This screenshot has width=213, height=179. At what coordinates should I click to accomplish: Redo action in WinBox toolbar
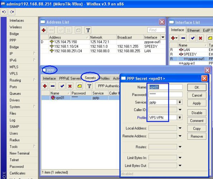[x=12, y=12]
